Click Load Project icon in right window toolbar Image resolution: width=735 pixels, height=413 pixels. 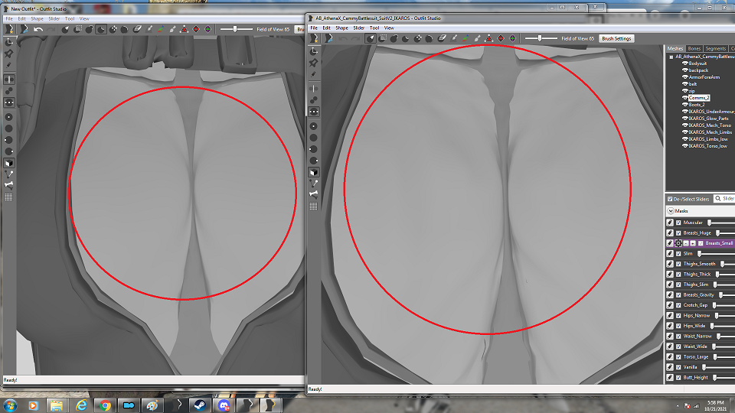click(x=329, y=38)
